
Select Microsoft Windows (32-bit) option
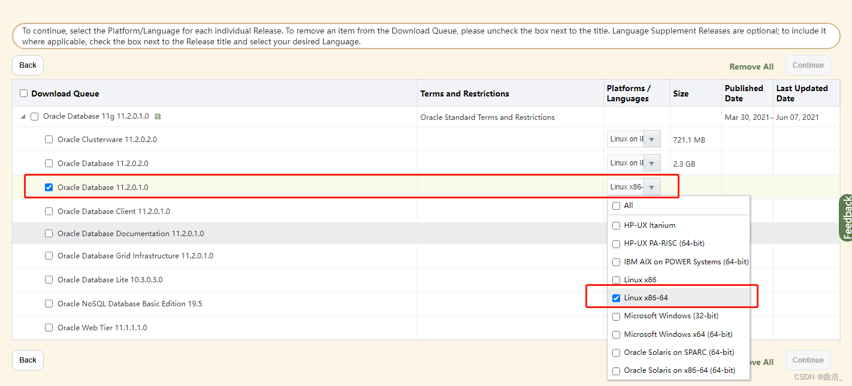pyautogui.click(x=616, y=316)
